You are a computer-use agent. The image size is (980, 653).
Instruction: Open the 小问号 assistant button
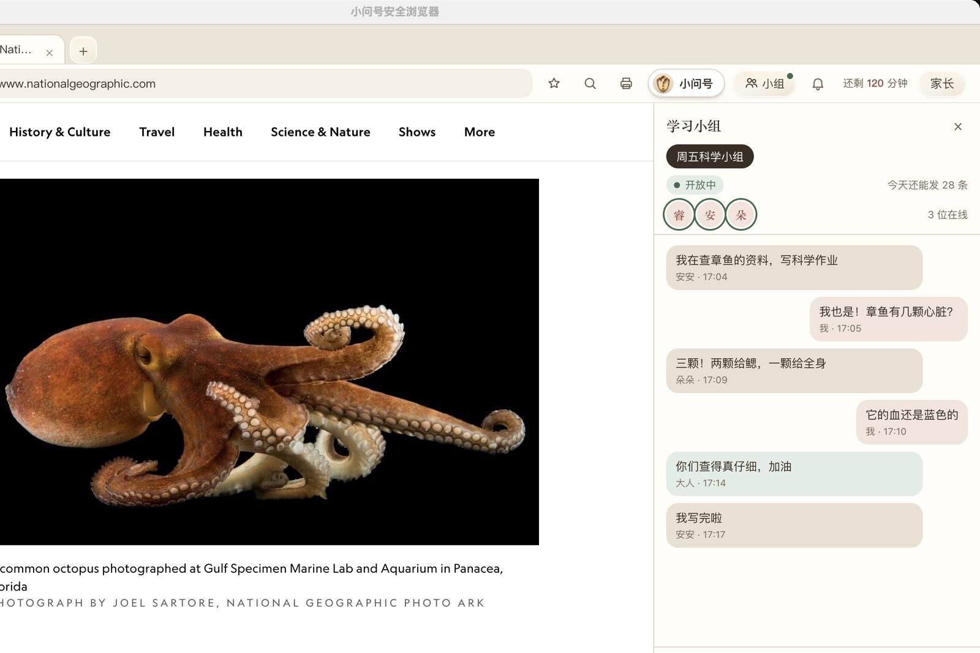(x=686, y=83)
